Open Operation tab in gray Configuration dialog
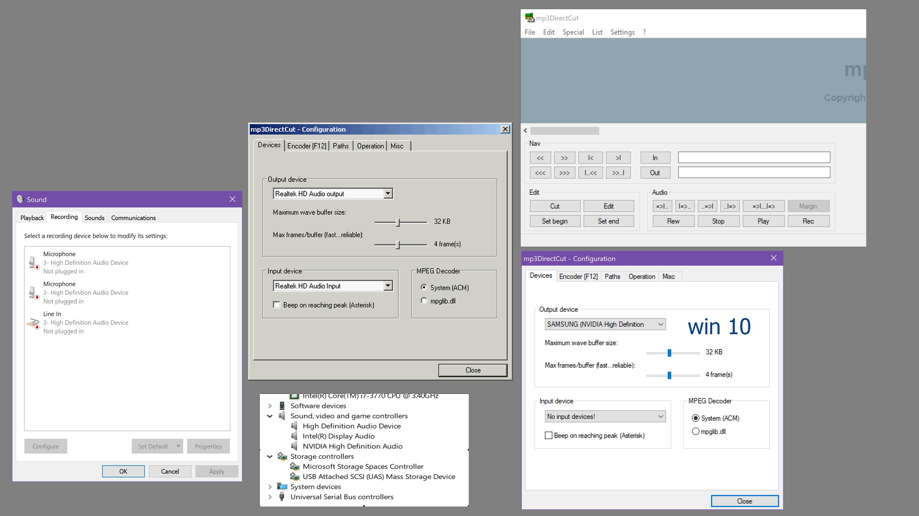Screen dimensions: 919x516 370,146
